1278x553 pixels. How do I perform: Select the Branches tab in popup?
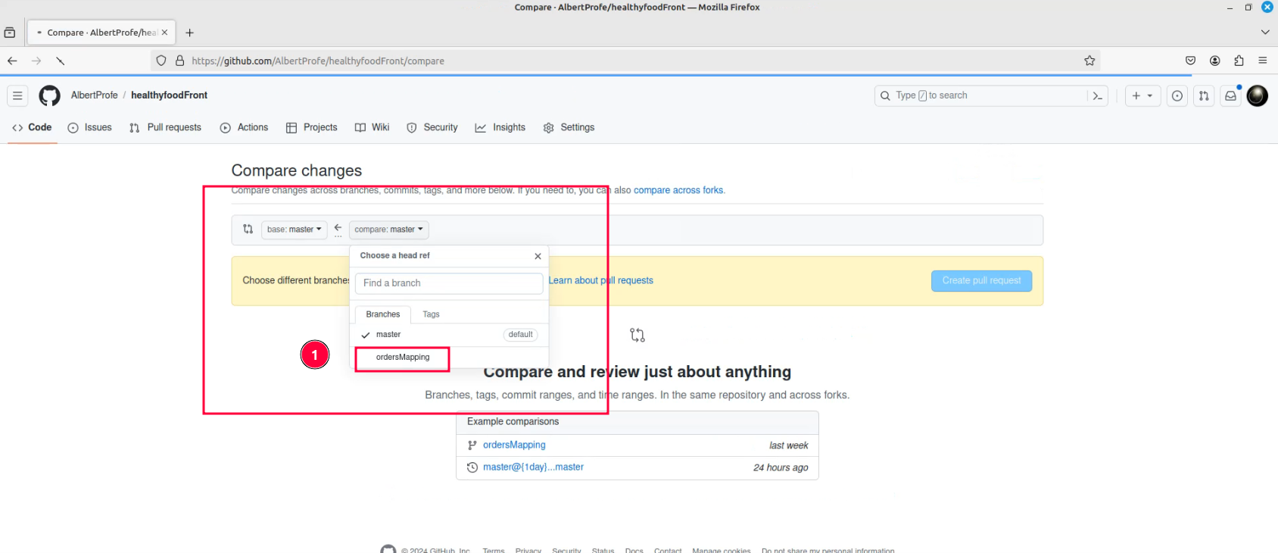[x=383, y=314]
